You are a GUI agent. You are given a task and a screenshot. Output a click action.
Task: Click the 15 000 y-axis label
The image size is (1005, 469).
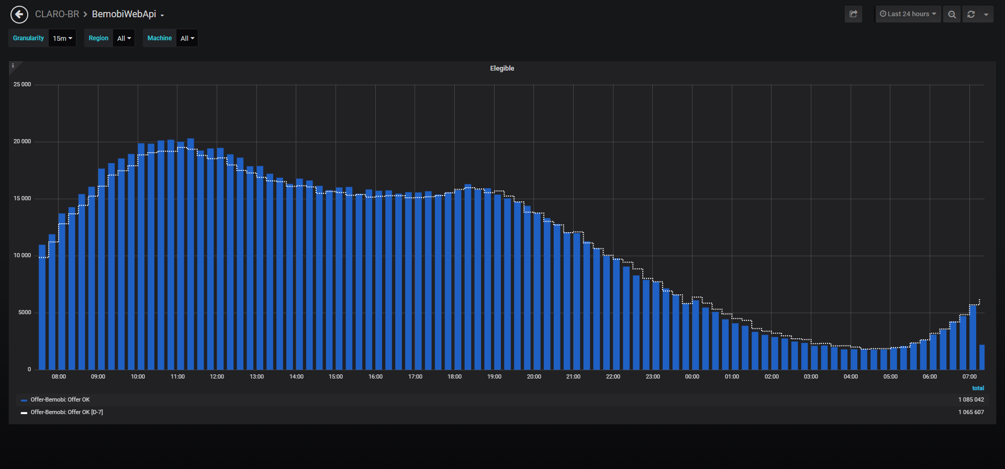point(22,198)
